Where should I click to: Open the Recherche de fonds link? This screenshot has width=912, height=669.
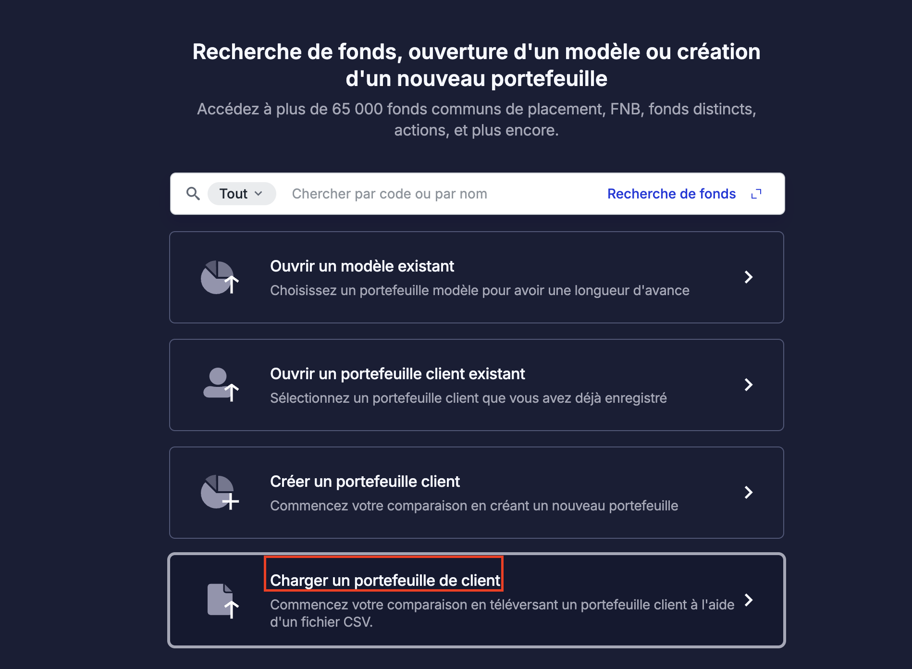(671, 194)
